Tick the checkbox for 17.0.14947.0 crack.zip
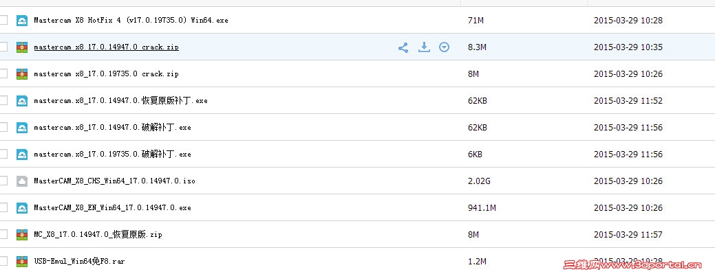 [3, 47]
